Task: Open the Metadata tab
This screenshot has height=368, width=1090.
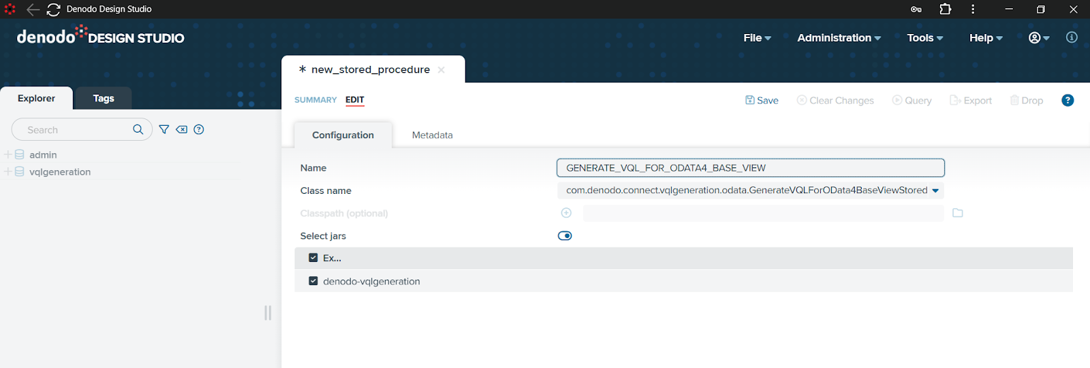Action: (x=433, y=135)
